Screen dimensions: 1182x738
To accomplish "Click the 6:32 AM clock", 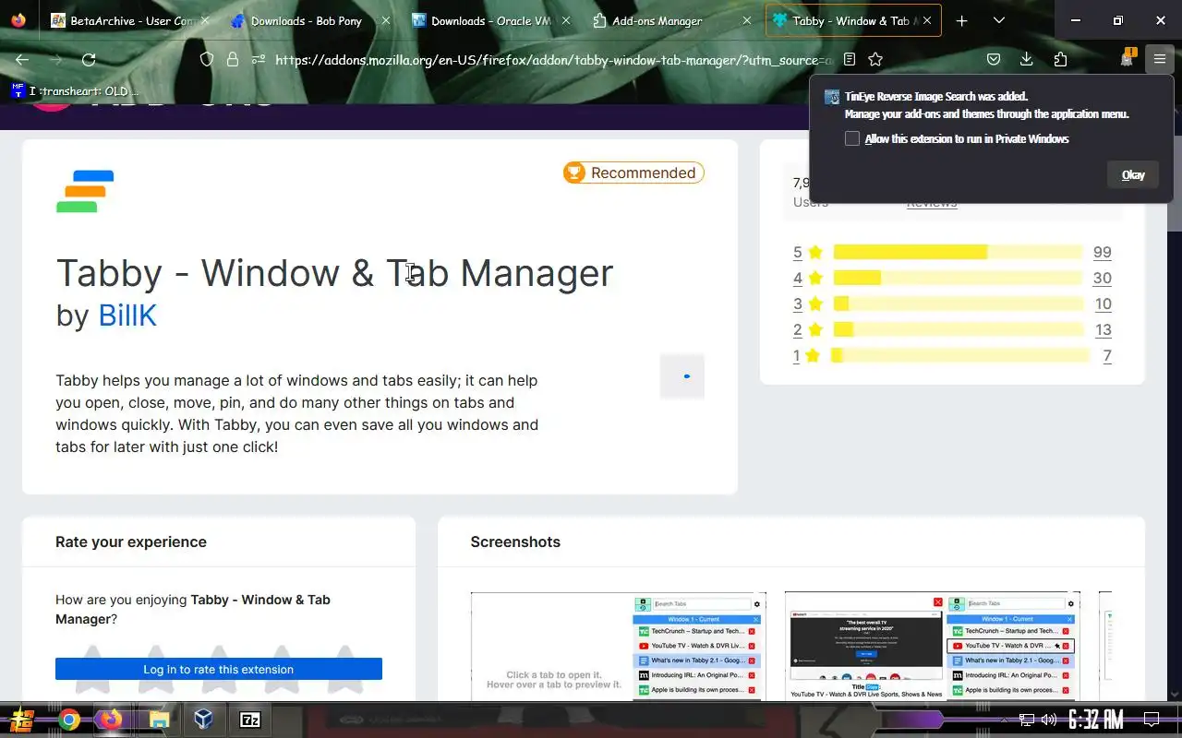I will [1096, 720].
